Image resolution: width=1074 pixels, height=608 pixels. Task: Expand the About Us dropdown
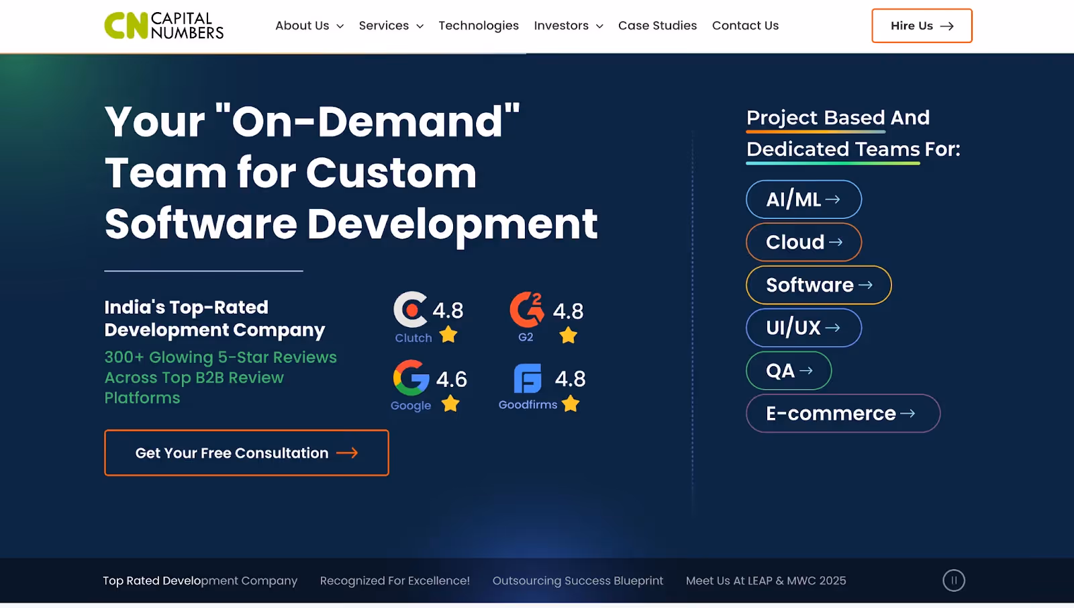point(309,26)
